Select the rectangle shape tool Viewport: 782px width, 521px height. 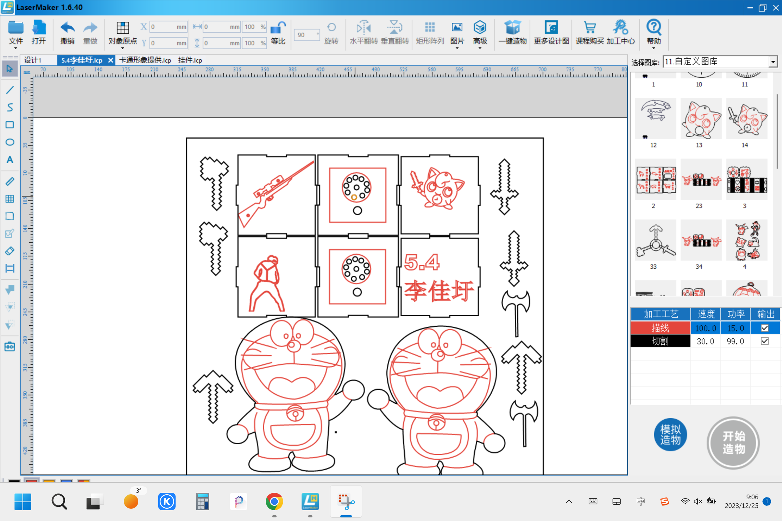click(10, 125)
